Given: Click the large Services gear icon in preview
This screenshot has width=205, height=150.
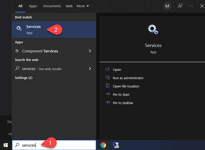Looking at the screenshot, I should 153,29.
